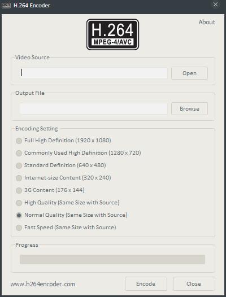The width and height of the screenshot is (226, 297).
Task: Click the H.264 Encoder window title text
Action: point(32,6)
